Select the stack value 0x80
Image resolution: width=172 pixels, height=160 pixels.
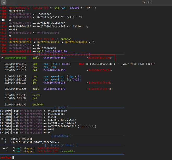point(51,130)
